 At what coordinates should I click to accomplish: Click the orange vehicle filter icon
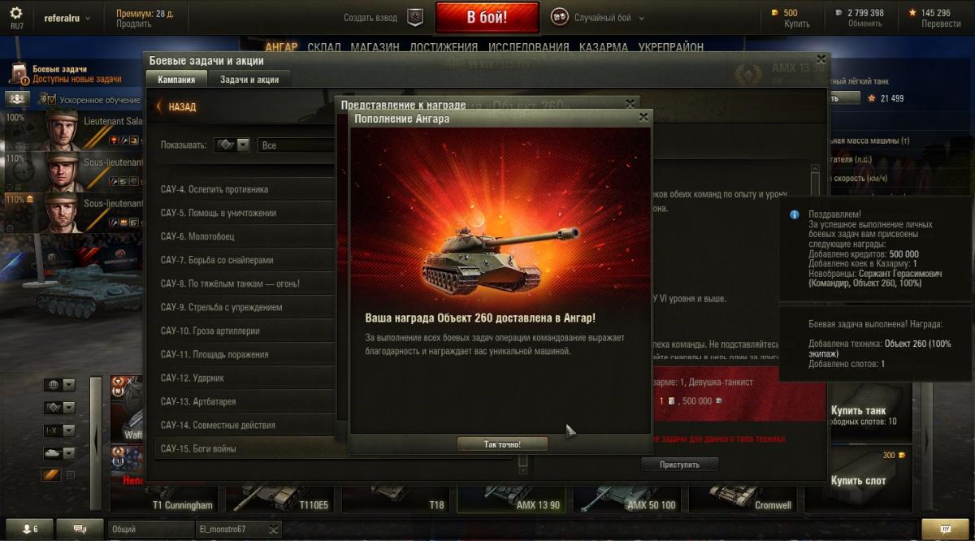[51, 474]
